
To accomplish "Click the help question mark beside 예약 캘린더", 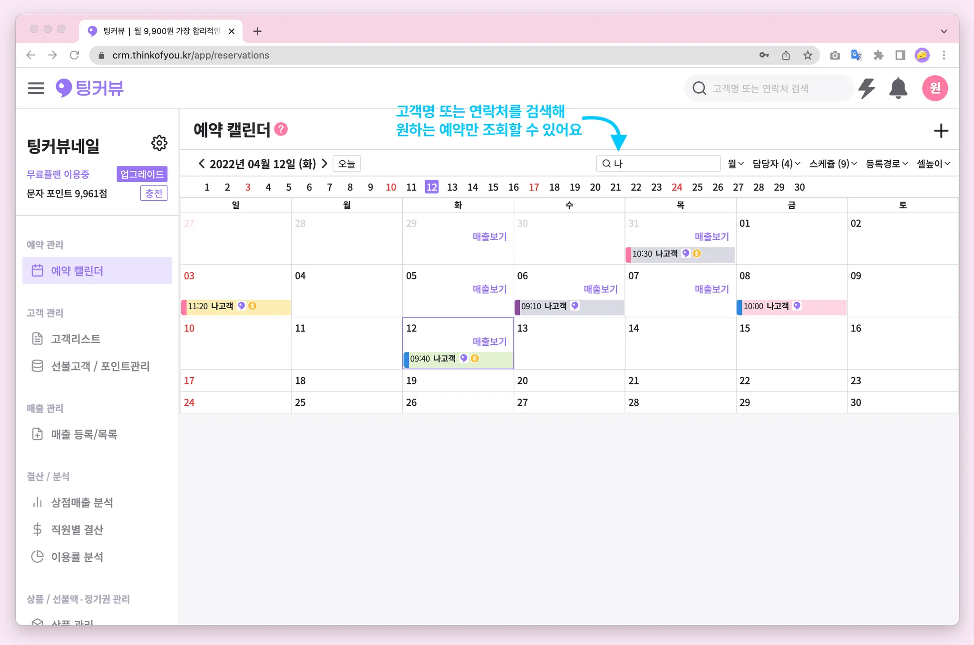I will 281,129.
